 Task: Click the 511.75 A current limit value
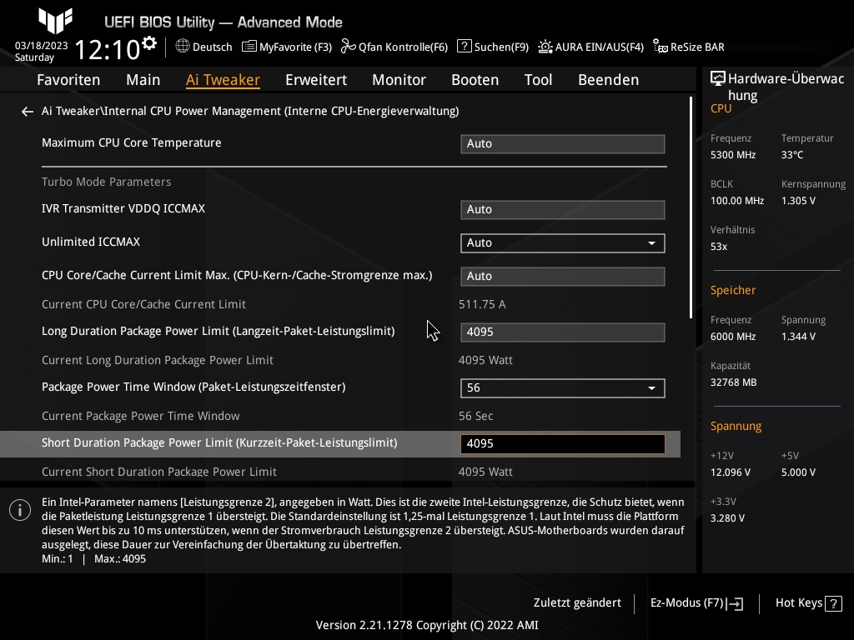[482, 305]
